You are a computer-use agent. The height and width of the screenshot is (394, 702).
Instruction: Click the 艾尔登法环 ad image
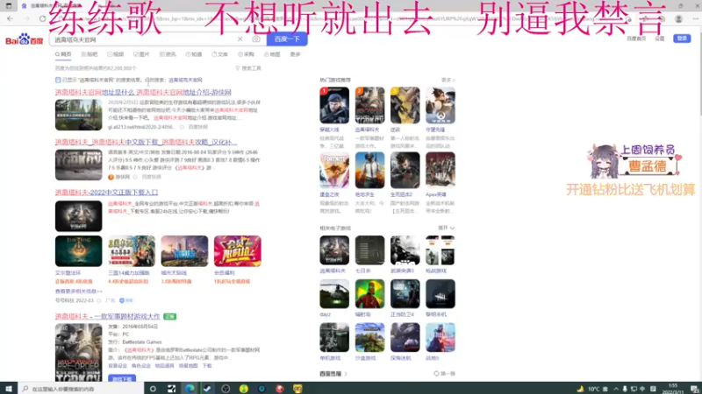pos(78,251)
